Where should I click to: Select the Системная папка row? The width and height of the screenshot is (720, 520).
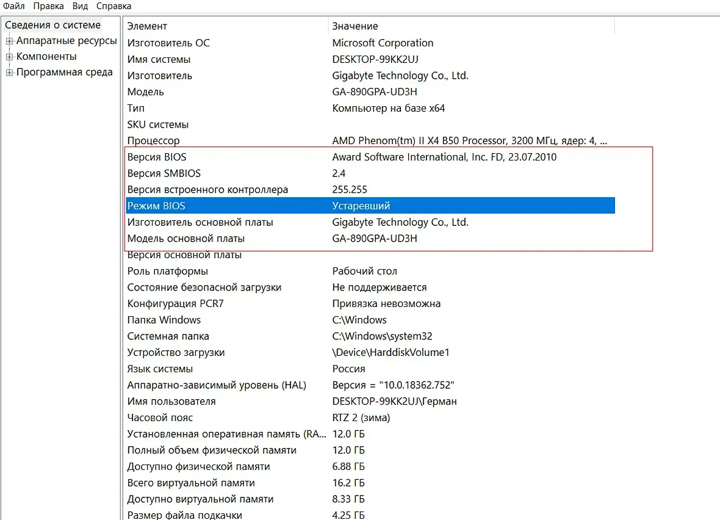(370, 336)
